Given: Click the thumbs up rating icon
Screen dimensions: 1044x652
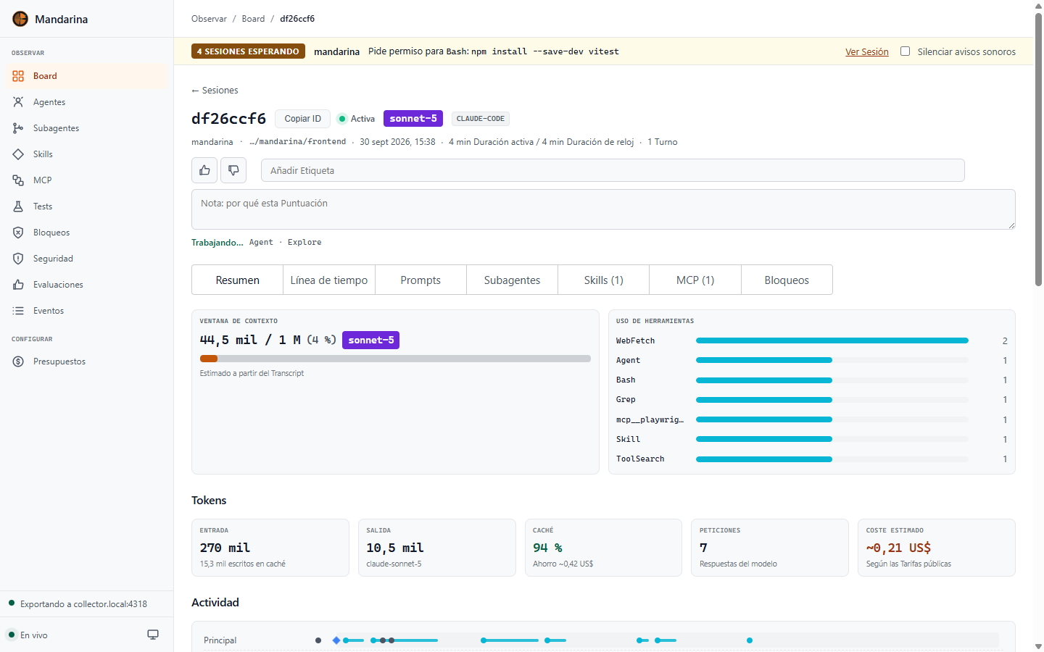Looking at the screenshot, I should click(204, 170).
